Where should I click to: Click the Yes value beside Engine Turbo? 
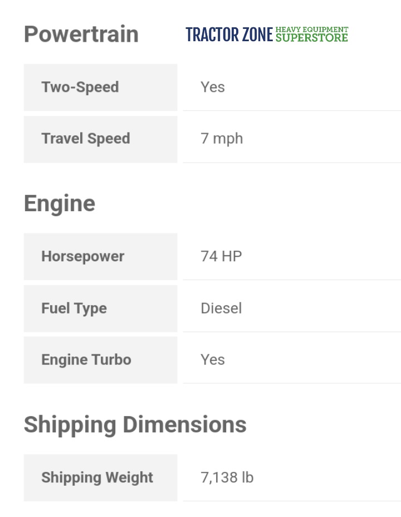click(213, 360)
